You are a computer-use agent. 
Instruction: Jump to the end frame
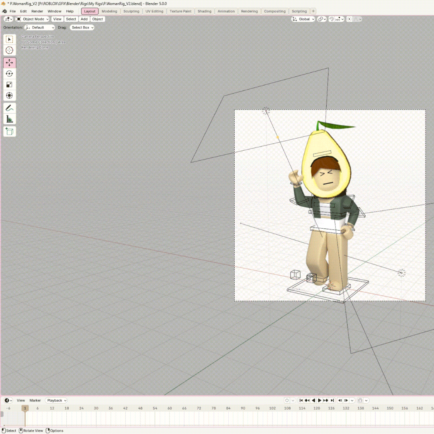coord(332,400)
